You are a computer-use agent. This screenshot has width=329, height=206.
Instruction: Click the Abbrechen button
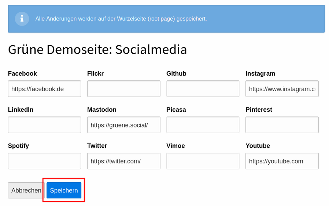26,190
